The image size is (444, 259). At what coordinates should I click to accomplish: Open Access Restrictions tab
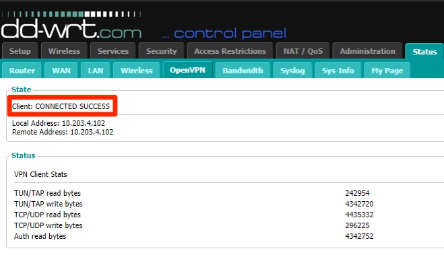230,51
